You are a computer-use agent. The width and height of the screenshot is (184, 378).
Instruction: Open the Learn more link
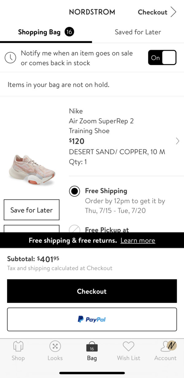(x=138, y=240)
